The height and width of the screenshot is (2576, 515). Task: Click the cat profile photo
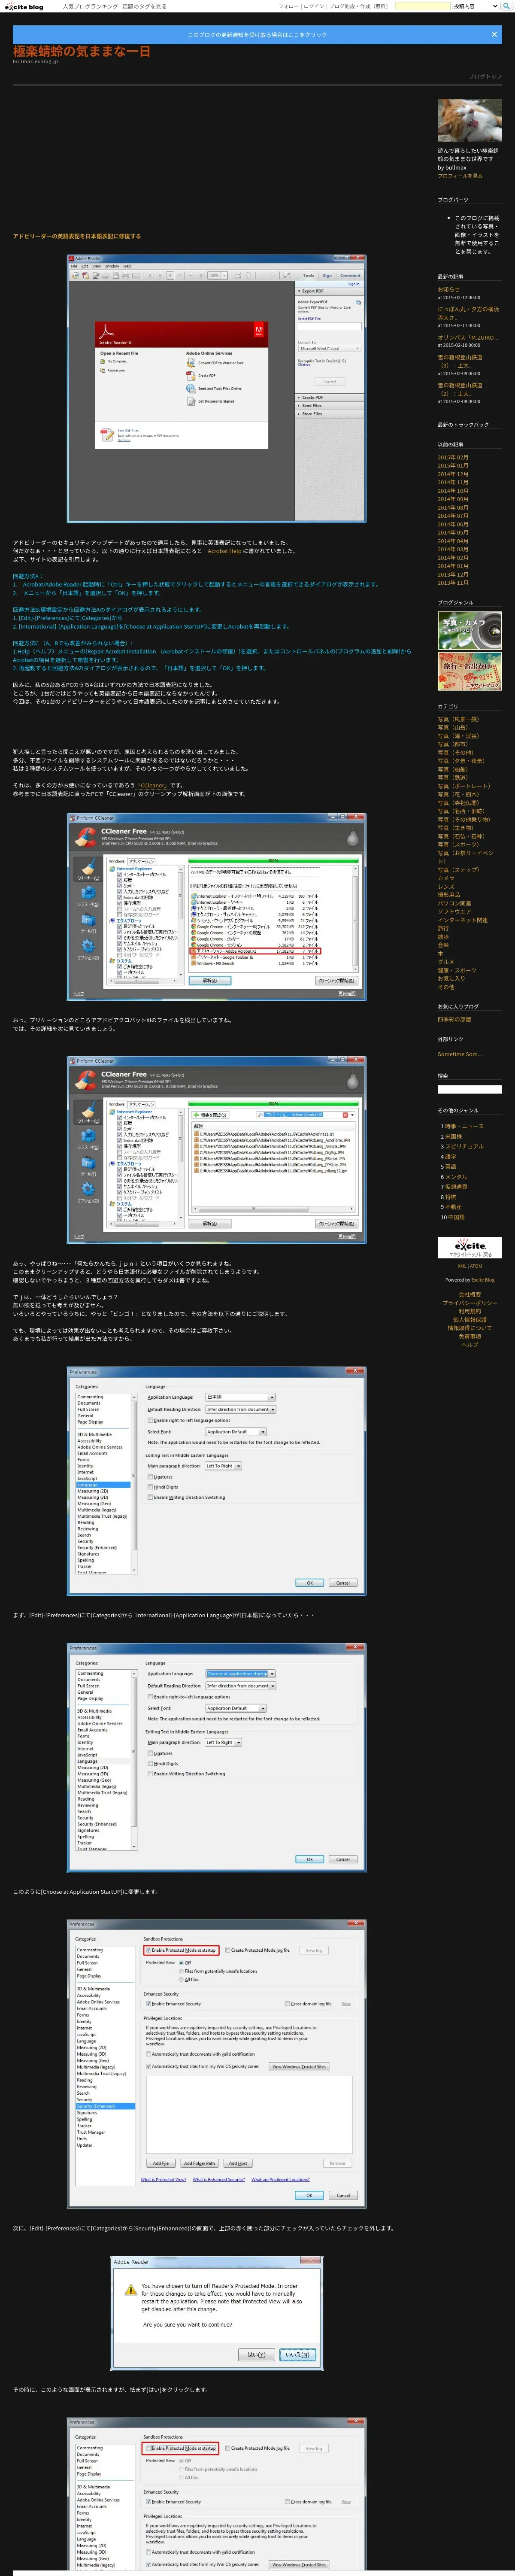469,120
